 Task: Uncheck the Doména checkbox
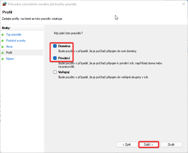[x=55, y=46]
